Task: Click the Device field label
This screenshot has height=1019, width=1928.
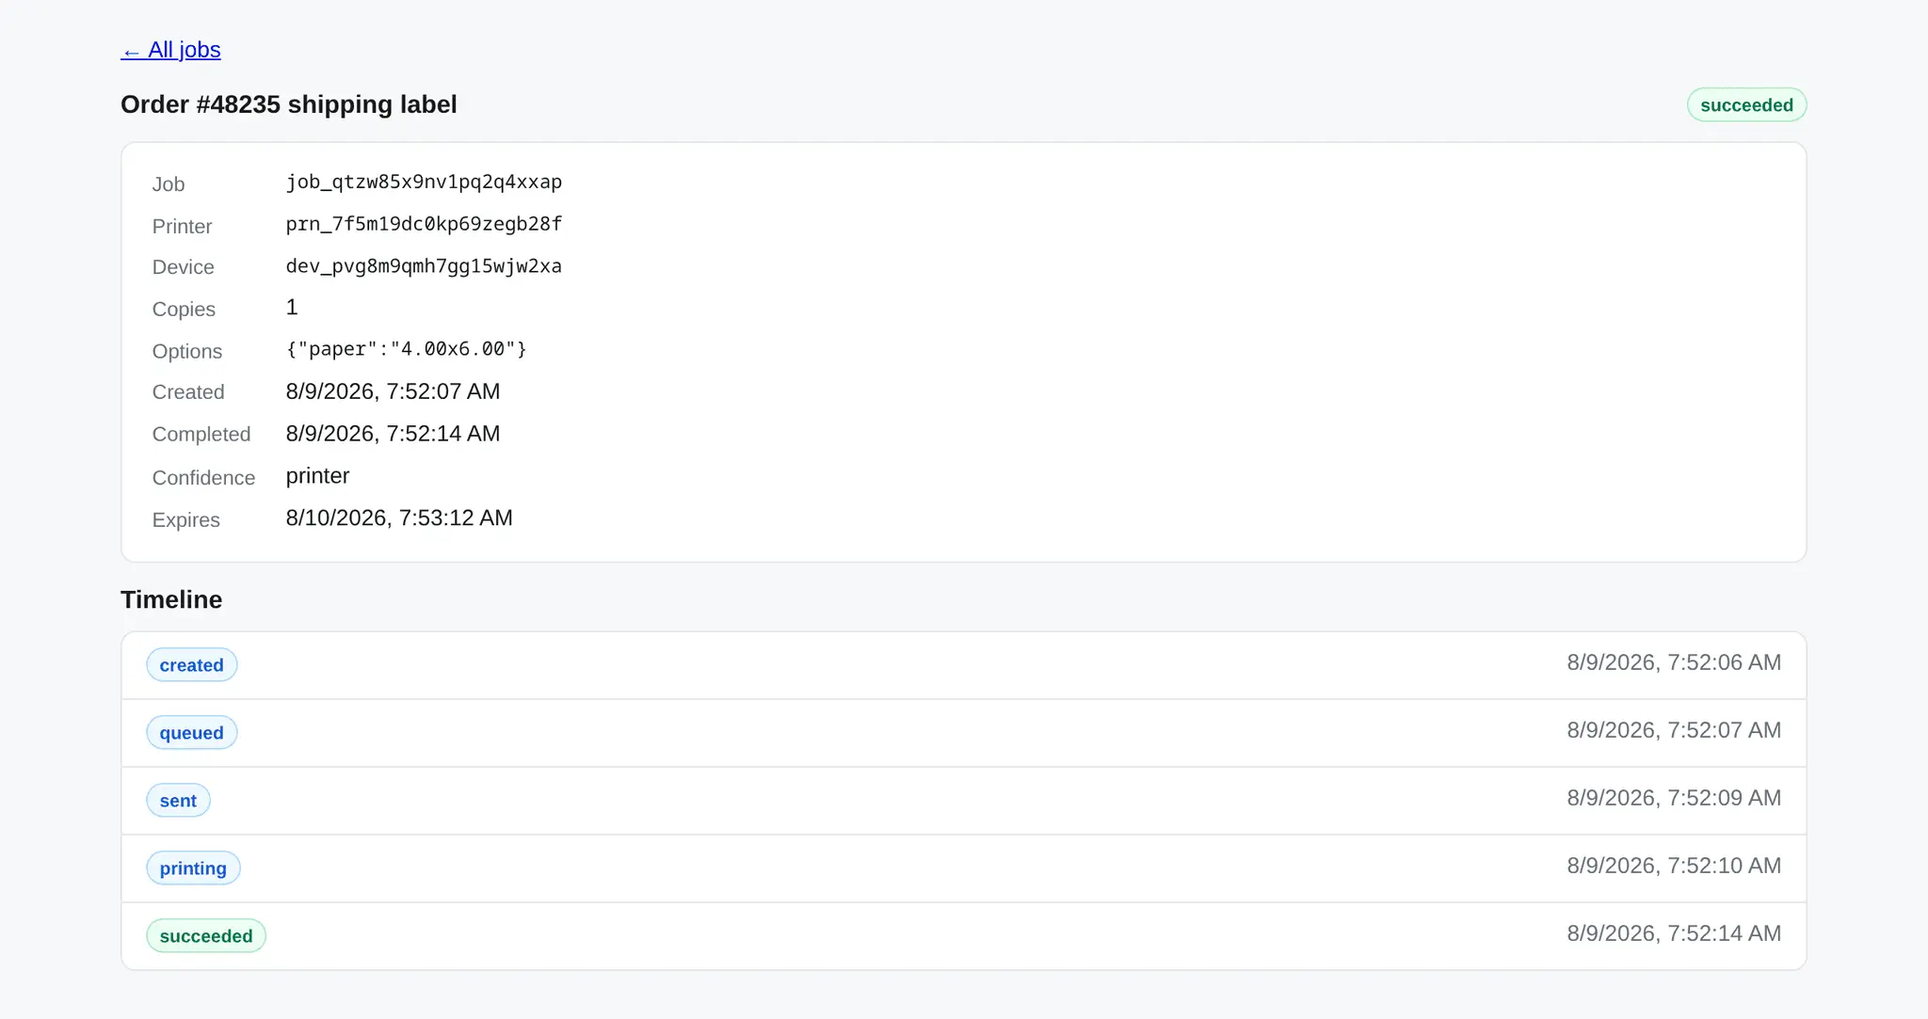Action: (183, 267)
